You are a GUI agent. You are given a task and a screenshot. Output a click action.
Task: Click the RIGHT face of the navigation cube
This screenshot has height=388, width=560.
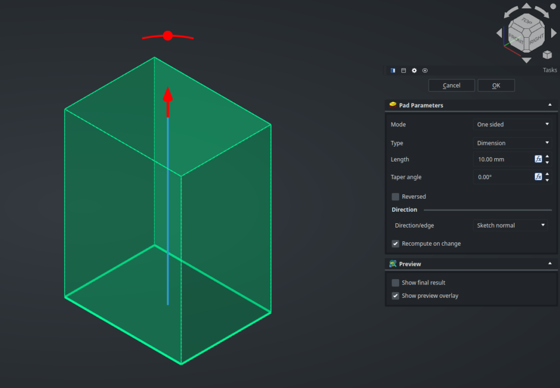point(536,38)
